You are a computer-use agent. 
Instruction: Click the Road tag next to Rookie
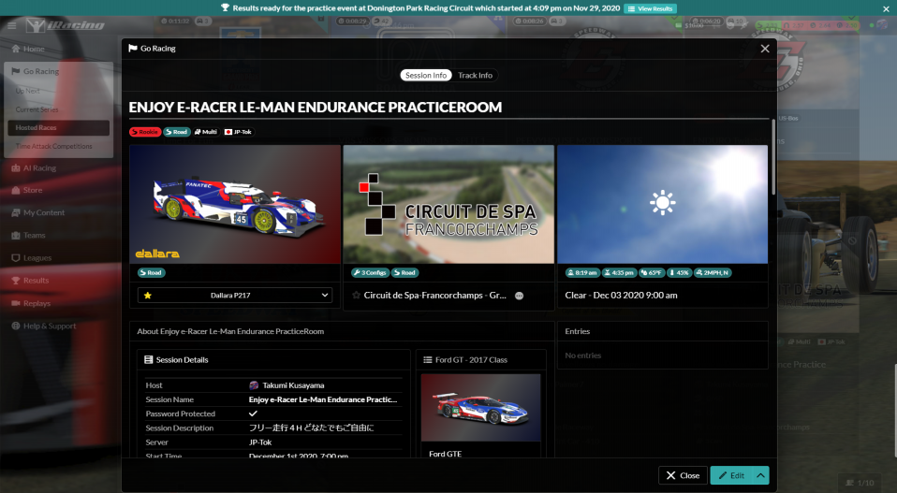[x=177, y=132]
